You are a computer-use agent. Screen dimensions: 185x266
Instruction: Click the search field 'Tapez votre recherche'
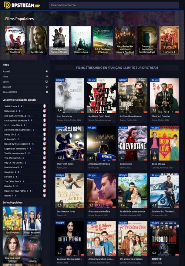click(x=114, y=5)
